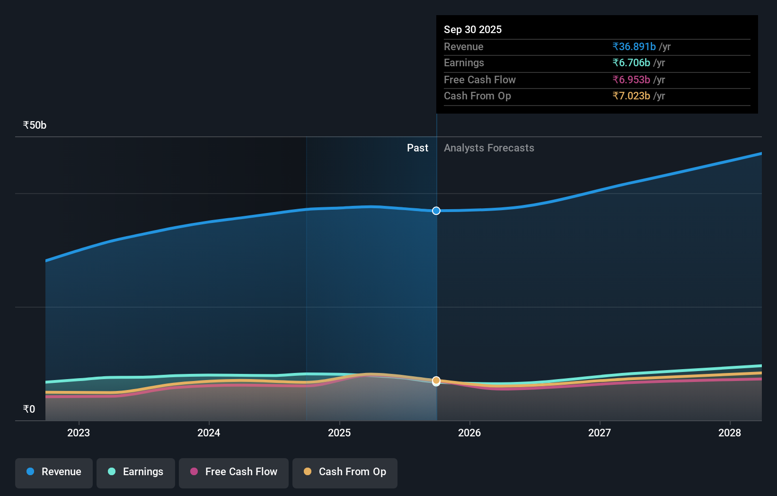Select the lower data point marker on the divider line
Image resolution: width=777 pixels, height=496 pixels.
(x=436, y=381)
